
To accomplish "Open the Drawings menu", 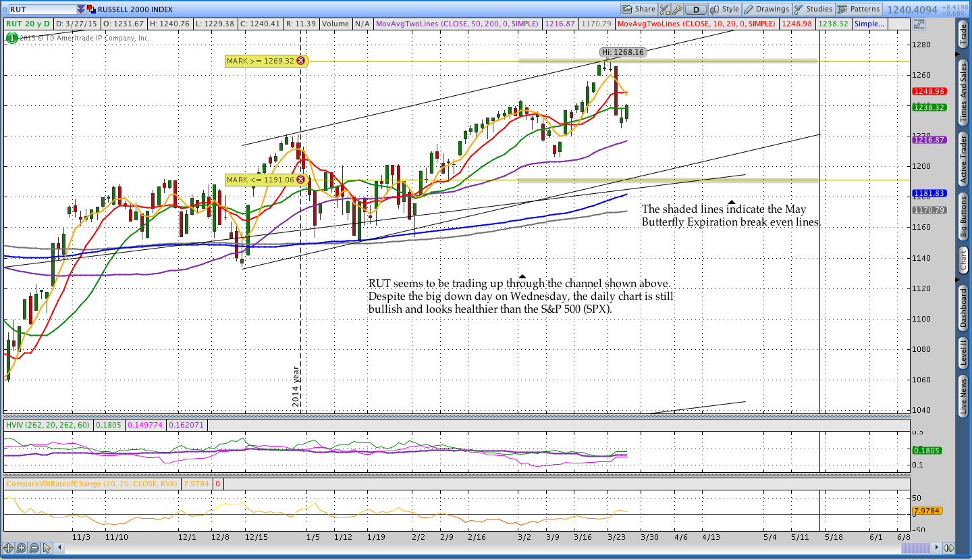I will 766,9.
